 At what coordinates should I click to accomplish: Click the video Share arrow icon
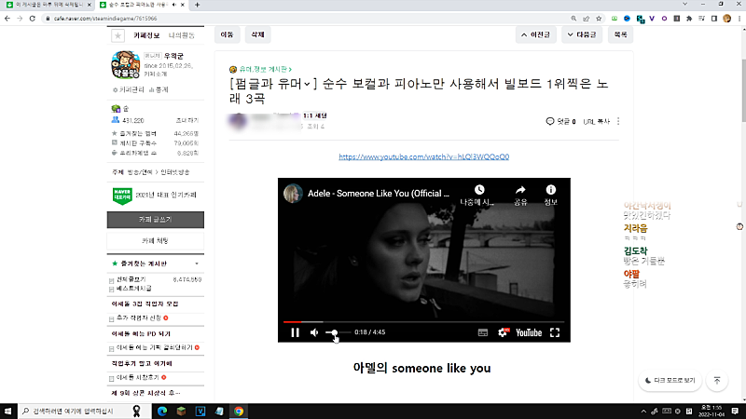click(x=520, y=190)
